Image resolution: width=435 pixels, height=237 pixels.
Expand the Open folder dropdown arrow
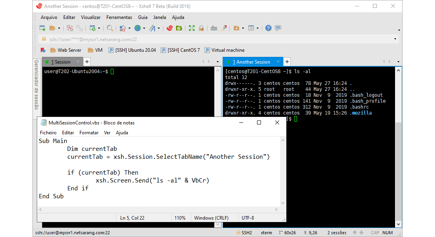point(59,28)
